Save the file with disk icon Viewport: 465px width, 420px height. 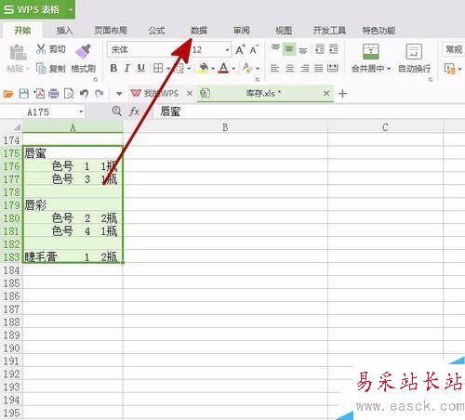click(x=24, y=93)
